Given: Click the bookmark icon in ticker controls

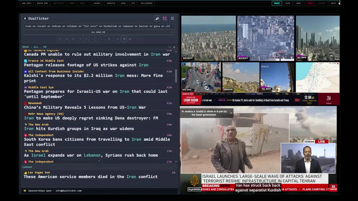Looking at the screenshot, I should [118, 39].
